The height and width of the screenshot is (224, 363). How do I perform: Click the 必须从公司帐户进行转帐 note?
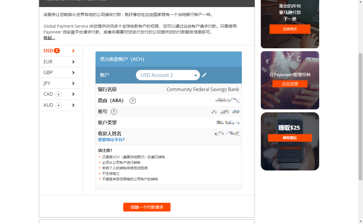121,163
